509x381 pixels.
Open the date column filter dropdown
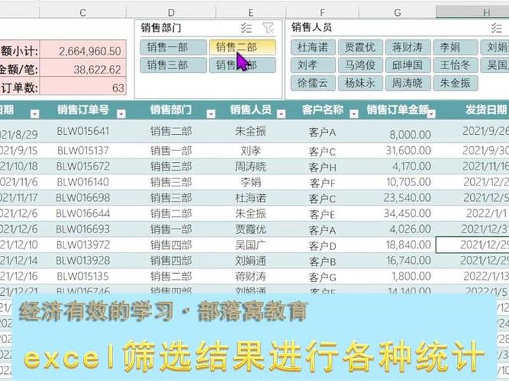coord(35,114)
